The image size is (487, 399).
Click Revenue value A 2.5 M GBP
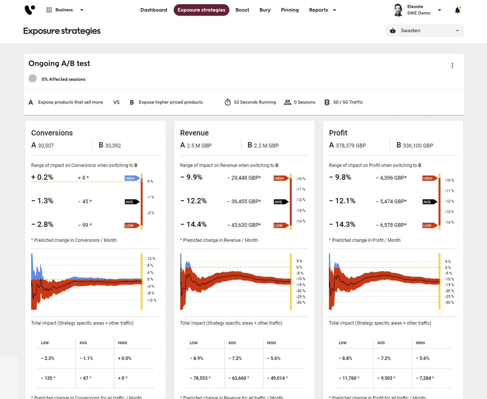(196, 145)
